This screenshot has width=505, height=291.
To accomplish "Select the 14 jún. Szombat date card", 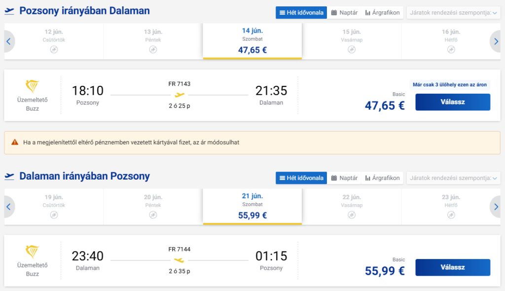I will [x=252, y=41].
